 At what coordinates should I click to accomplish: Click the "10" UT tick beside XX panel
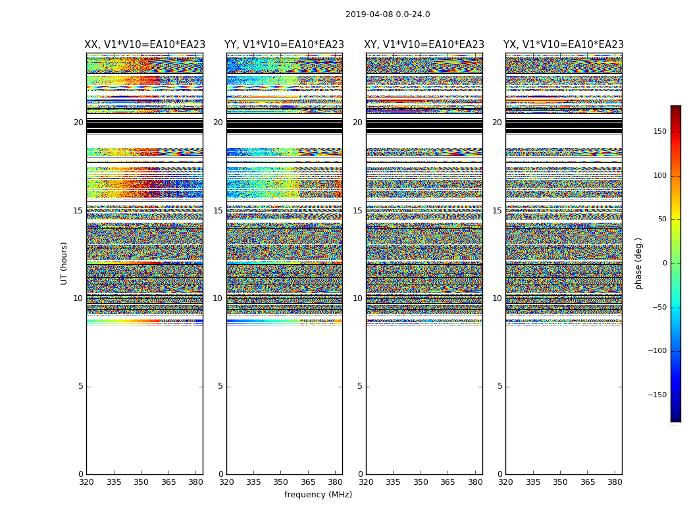point(78,298)
